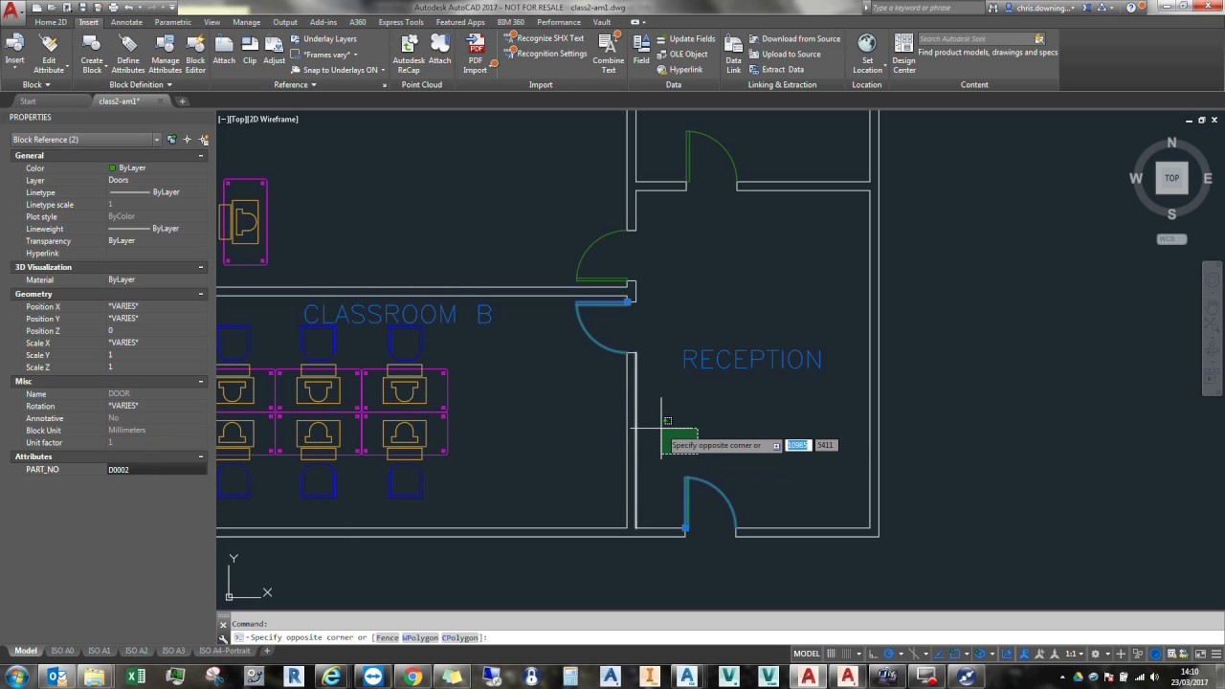This screenshot has height=689, width=1225.
Task: Click Download from Source
Action: pyautogui.click(x=794, y=39)
